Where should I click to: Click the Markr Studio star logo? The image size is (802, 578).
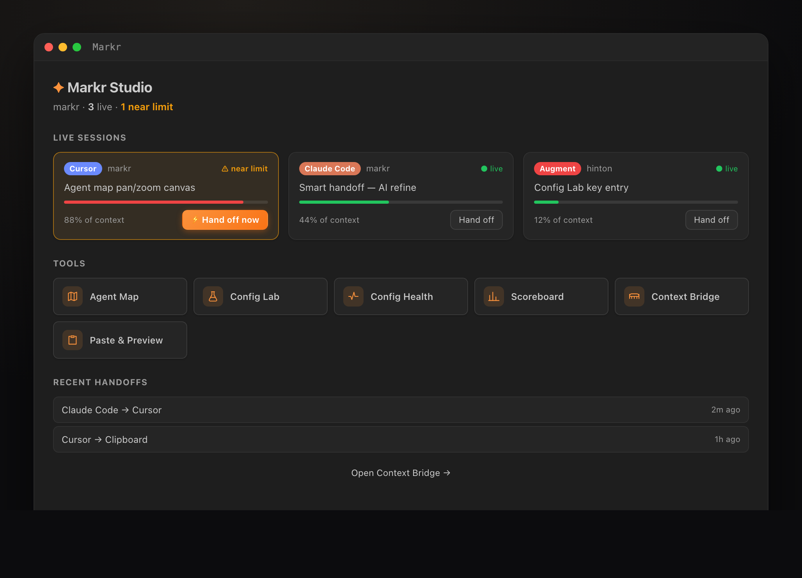(59, 87)
